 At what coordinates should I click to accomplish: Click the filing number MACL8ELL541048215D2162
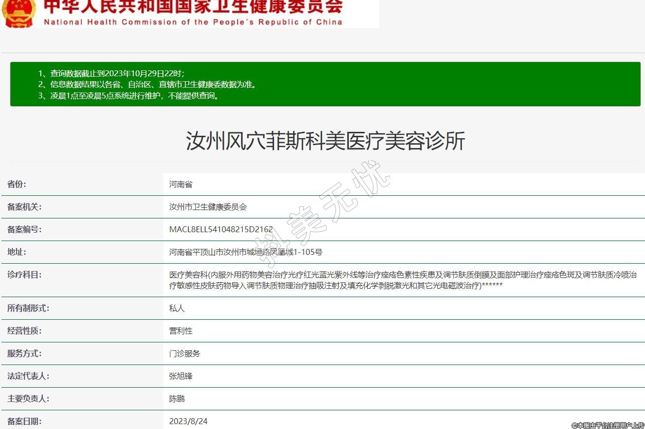pyautogui.click(x=220, y=230)
